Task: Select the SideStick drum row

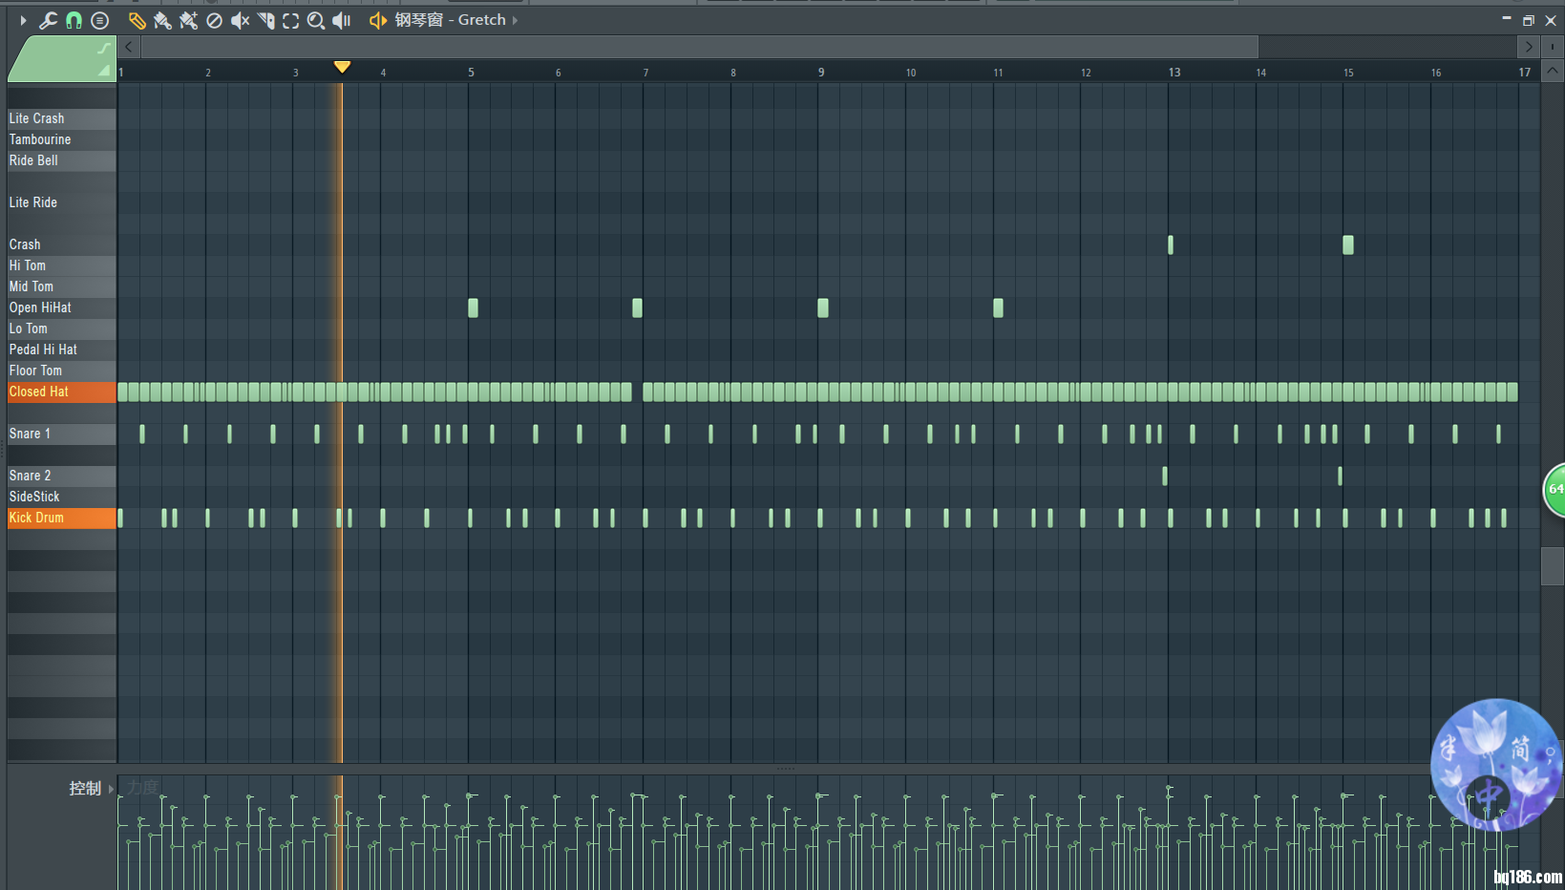Action: 61,497
